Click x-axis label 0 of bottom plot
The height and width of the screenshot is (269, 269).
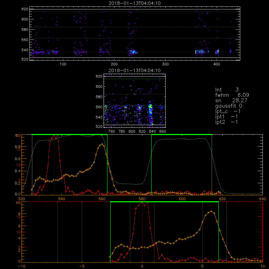tap(142, 266)
